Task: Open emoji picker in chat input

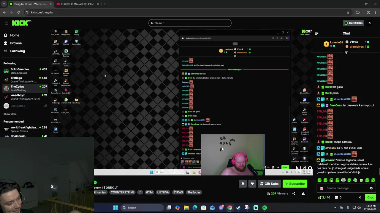Action: click(x=371, y=188)
